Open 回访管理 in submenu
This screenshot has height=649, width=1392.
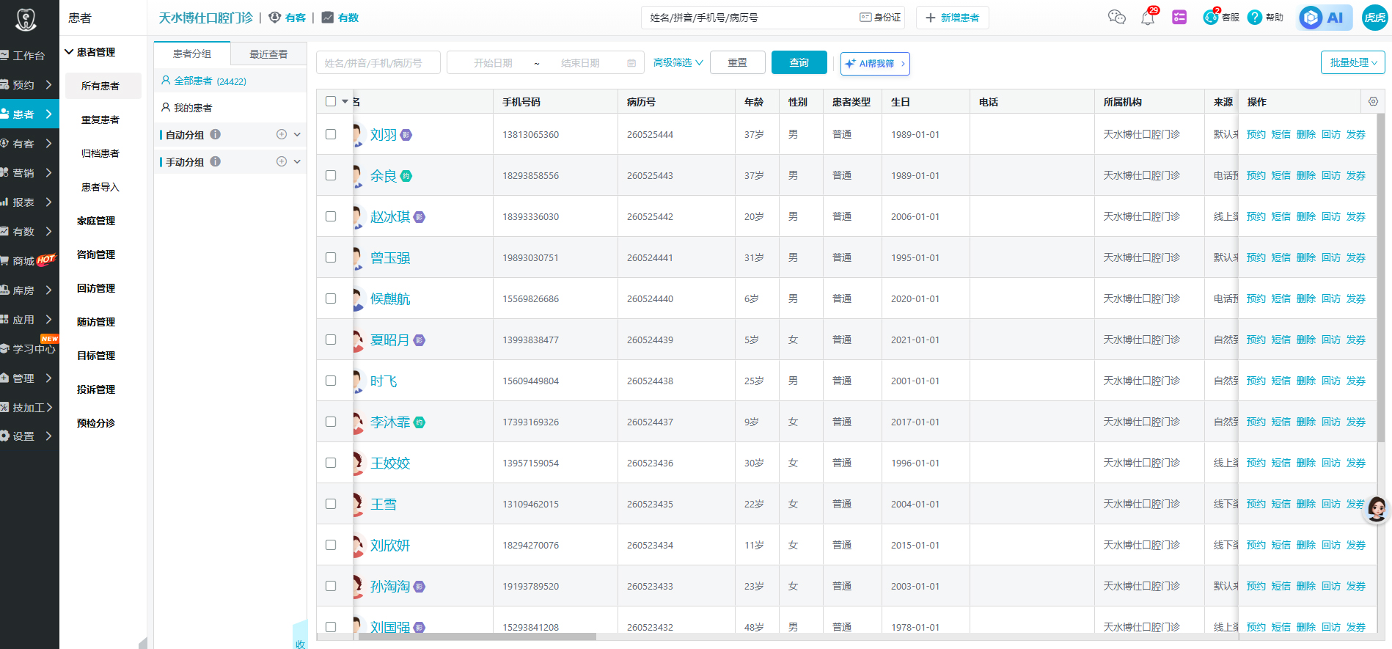coord(96,288)
